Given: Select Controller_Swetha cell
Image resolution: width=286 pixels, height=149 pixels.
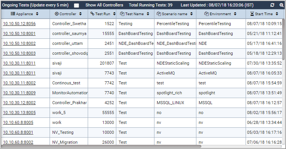Looking at the screenshot, I should click(x=69, y=24).
